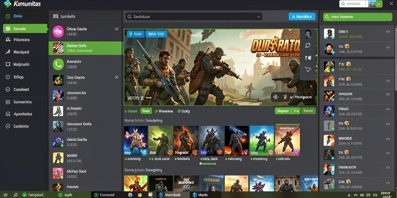This screenshot has width=397, height=198.
Task: Click the chat bubble icon on banner side panel
Action: [308, 46]
